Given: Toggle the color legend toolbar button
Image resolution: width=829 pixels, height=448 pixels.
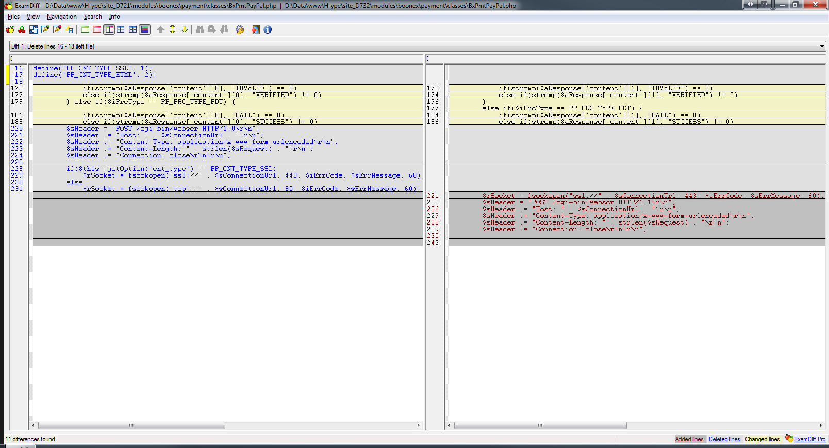Looking at the screenshot, I should pos(145,29).
